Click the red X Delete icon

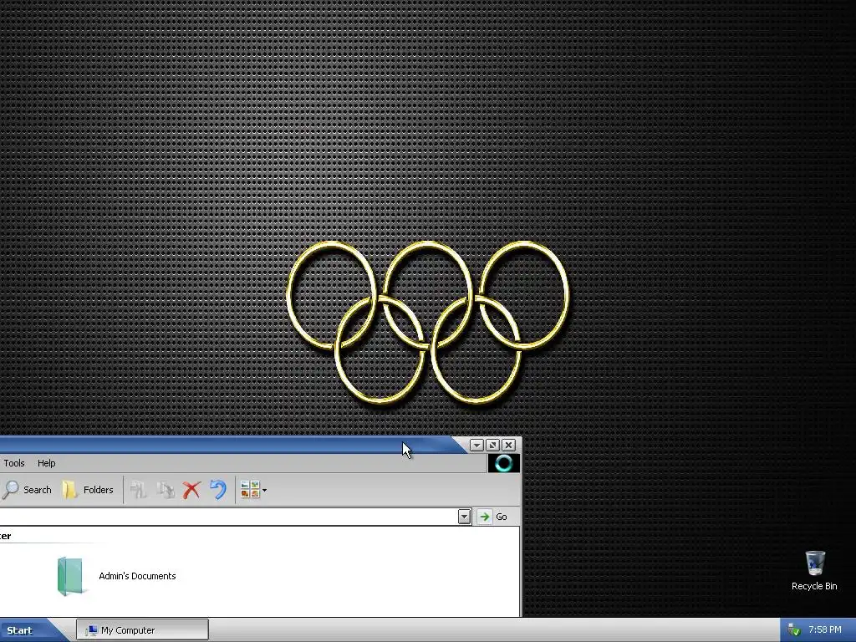click(191, 490)
